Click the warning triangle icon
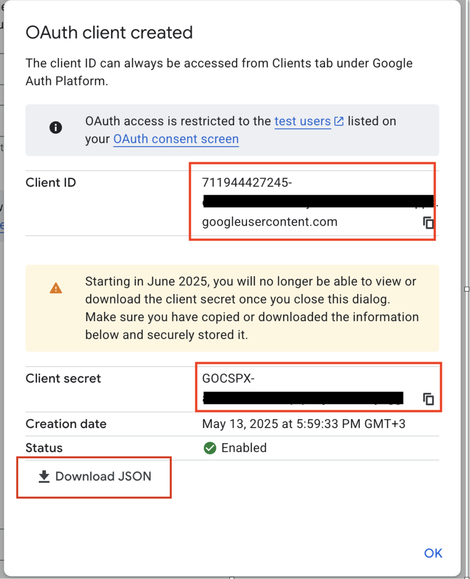This screenshot has width=470, height=579. pyautogui.click(x=56, y=288)
